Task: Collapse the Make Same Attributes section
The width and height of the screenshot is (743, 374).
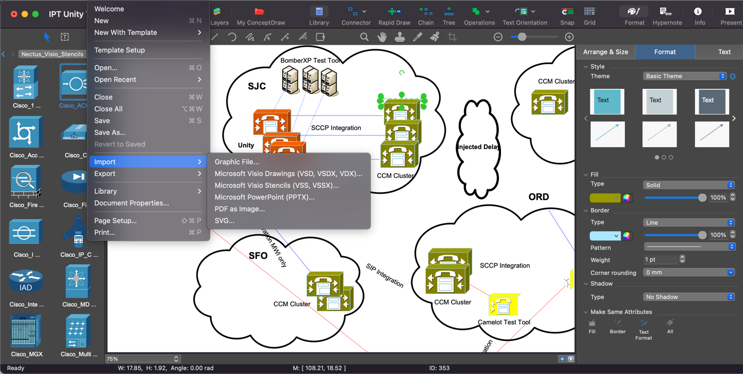Action: (586, 312)
